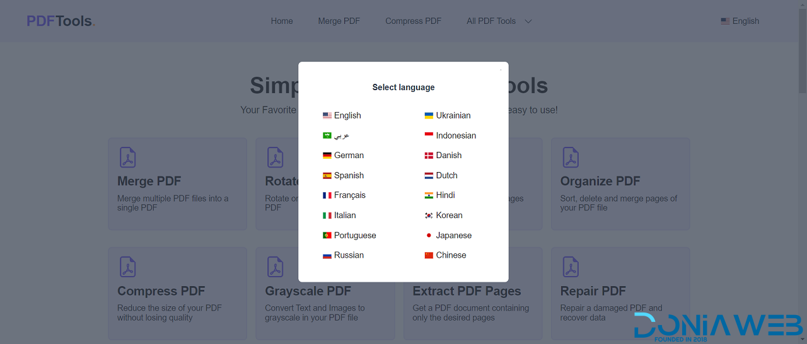Image resolution: width=807 pixels, height=344 pixels.
Task: Click the PDF icon on Compress PDF card
Action: (128, 267)
